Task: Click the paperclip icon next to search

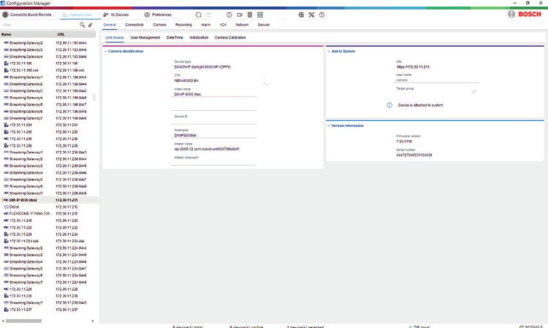Action: (90, 24)
